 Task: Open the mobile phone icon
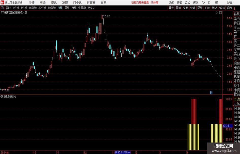coord(209,3)
